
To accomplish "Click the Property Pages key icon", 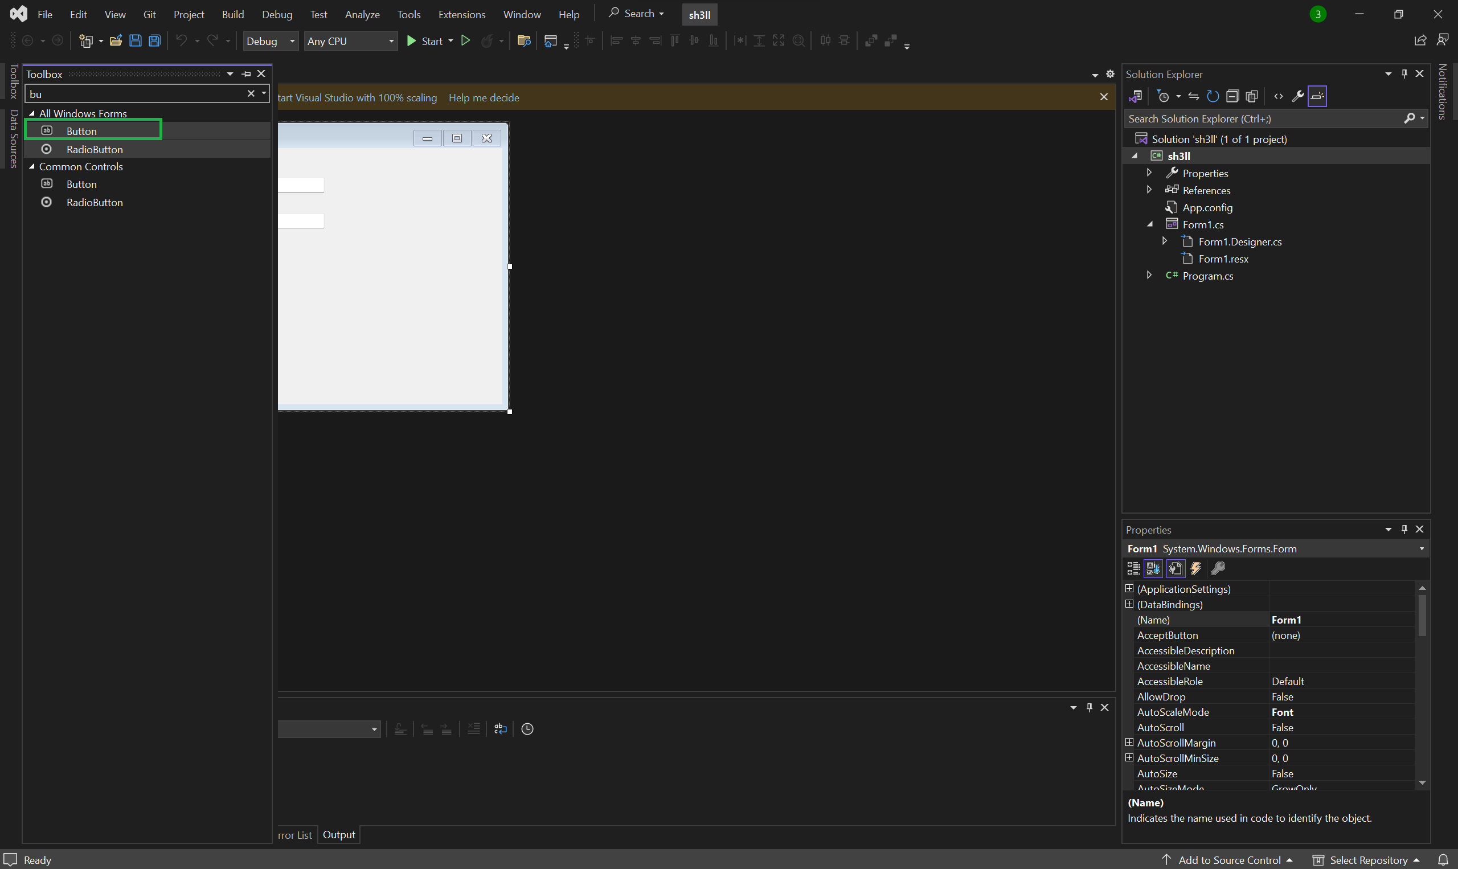I will click(x=1219, y=568).
